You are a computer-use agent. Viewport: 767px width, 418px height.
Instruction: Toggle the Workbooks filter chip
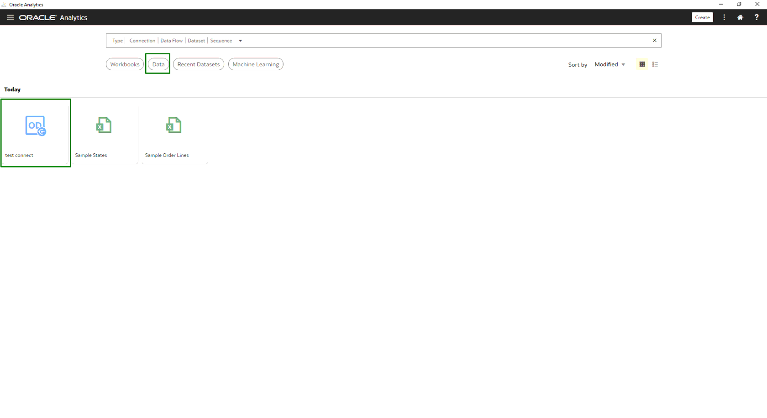(125, 64)
